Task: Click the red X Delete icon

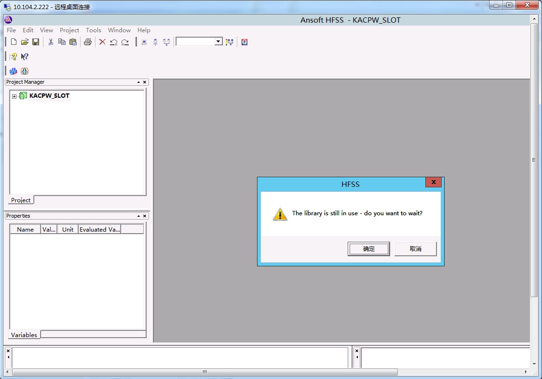Action: pos(102,42)
